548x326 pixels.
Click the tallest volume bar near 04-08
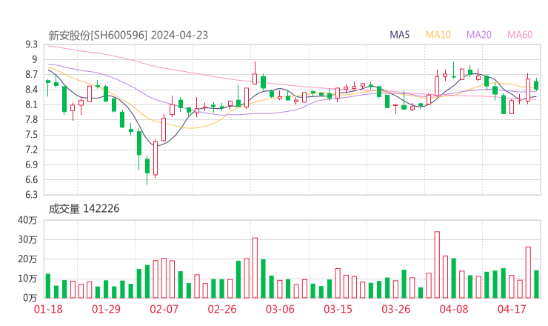437,265
